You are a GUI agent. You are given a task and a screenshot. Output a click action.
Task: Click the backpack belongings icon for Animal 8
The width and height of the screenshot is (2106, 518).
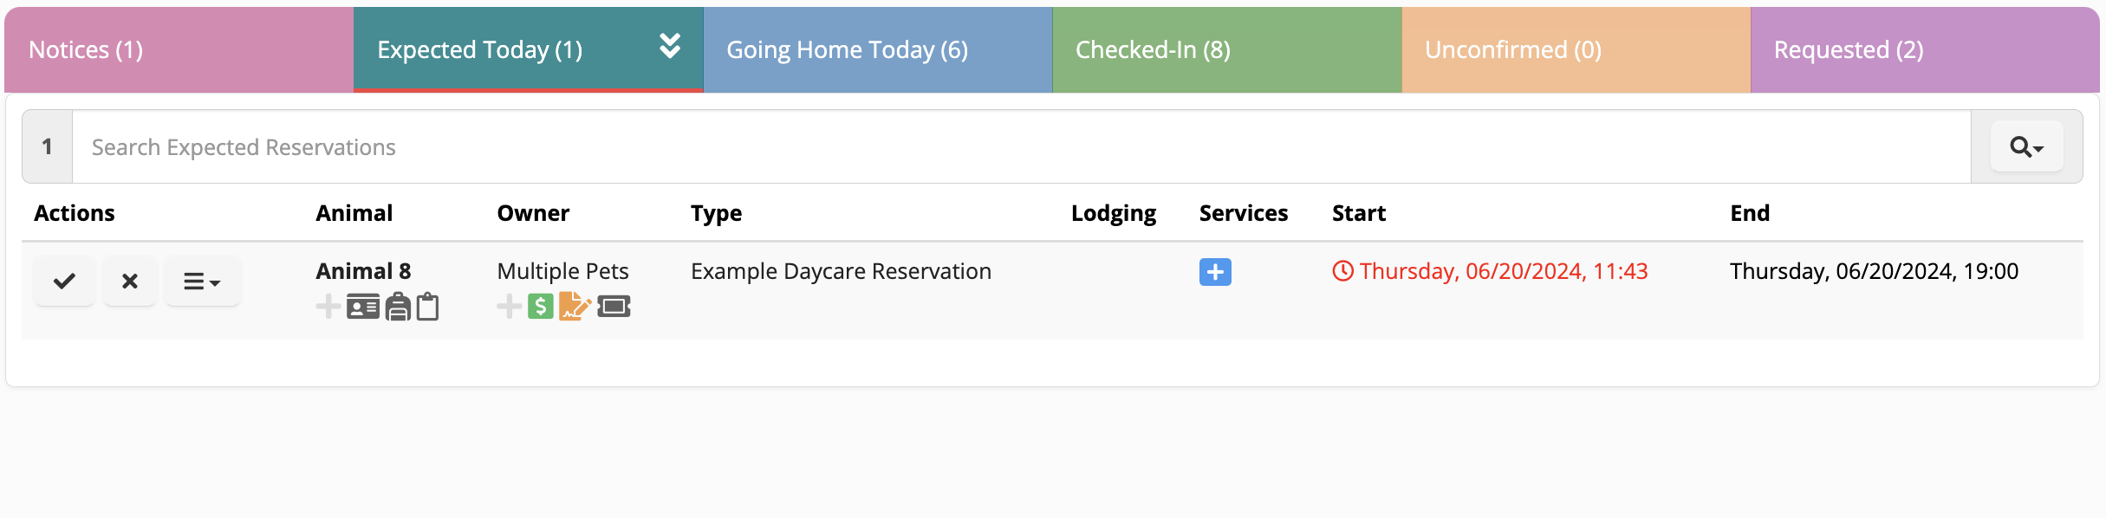(397, 306)
